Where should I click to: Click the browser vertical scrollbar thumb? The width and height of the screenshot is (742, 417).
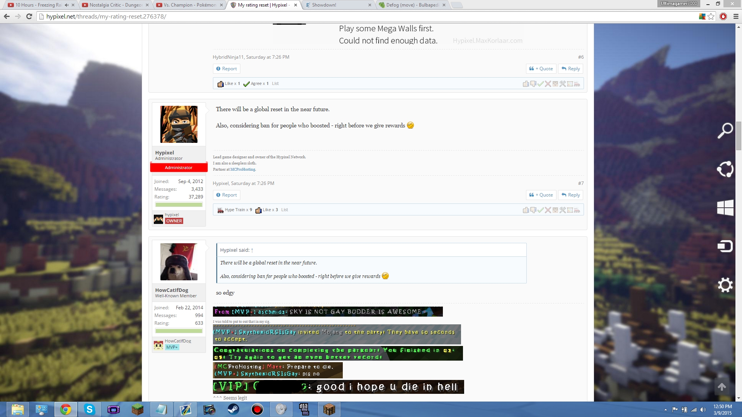[739, 135]
